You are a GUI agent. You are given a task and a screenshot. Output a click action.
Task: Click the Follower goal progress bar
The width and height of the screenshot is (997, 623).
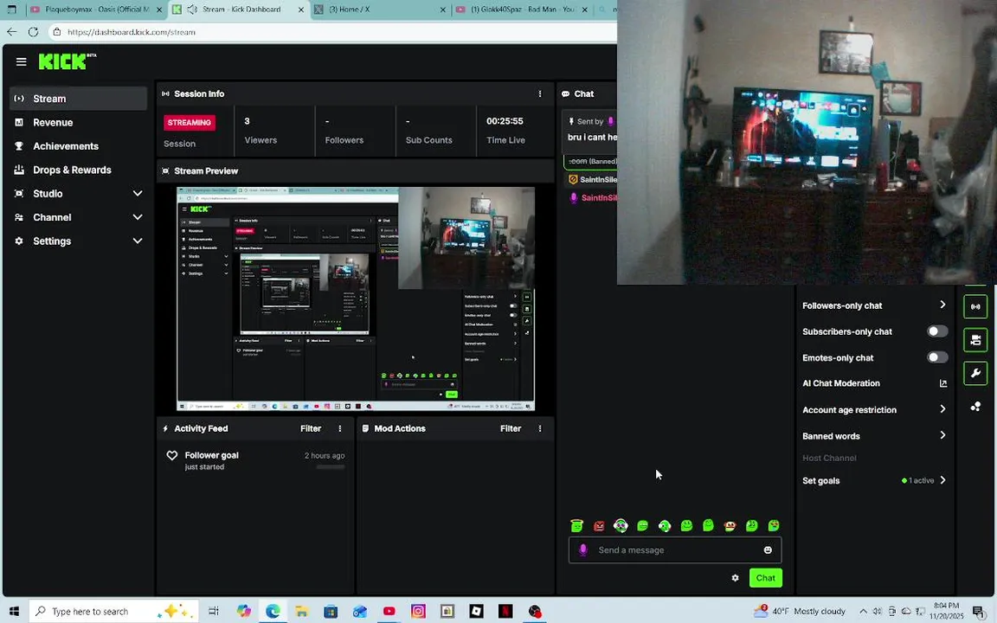pos(331,467)
